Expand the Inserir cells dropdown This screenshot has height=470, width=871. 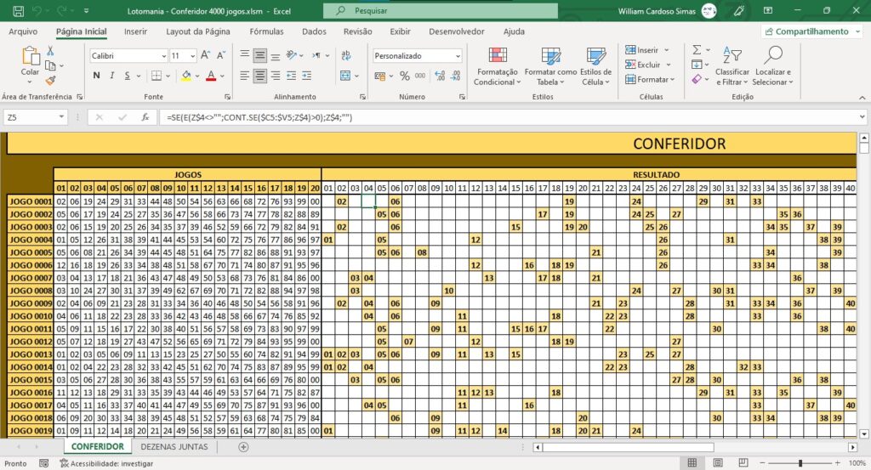(666, 50)
